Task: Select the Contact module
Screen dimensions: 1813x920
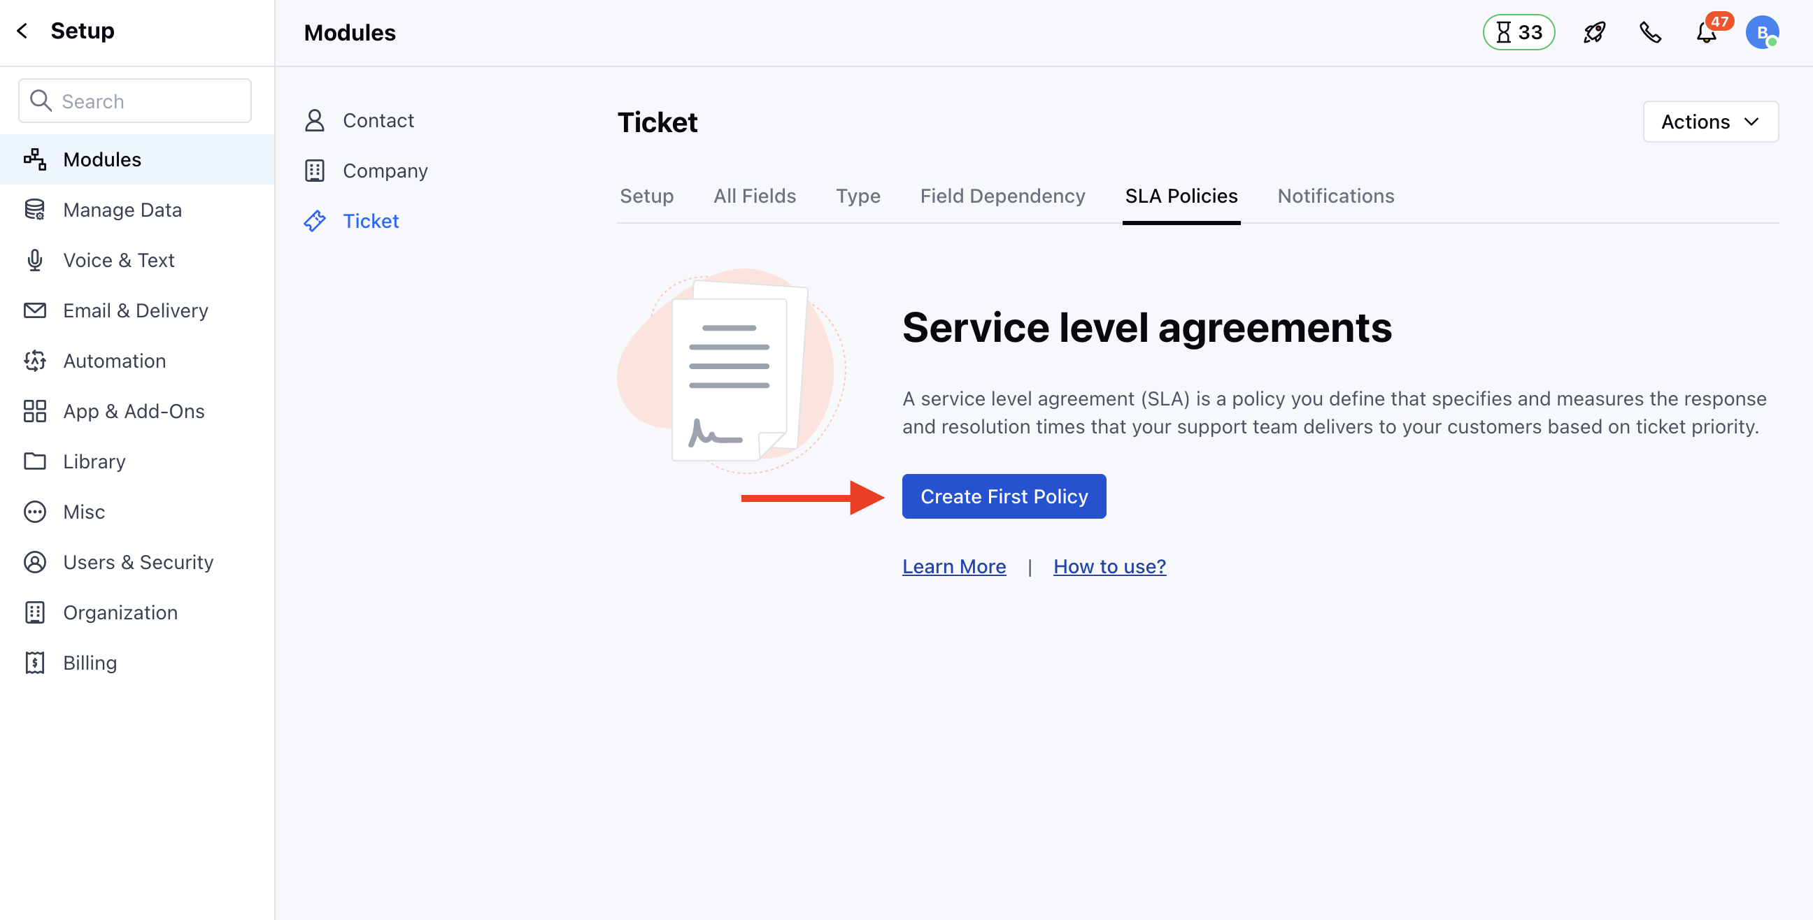Action: (378, 120)
